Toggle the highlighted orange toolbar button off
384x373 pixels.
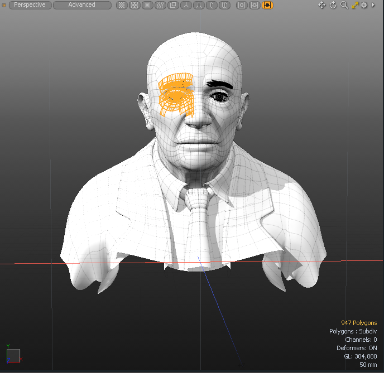(x=268, y=5)
